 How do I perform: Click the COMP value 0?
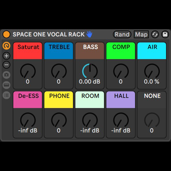121,82
